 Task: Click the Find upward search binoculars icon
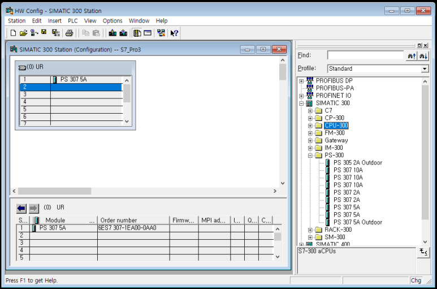[x=412, y=56]
